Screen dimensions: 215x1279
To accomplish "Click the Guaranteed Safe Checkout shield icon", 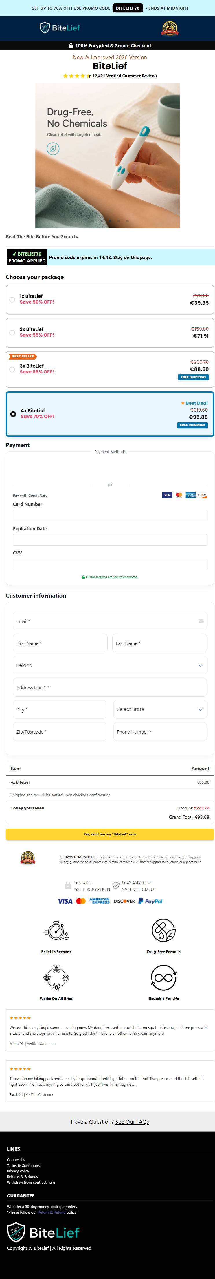I will 116,885.
